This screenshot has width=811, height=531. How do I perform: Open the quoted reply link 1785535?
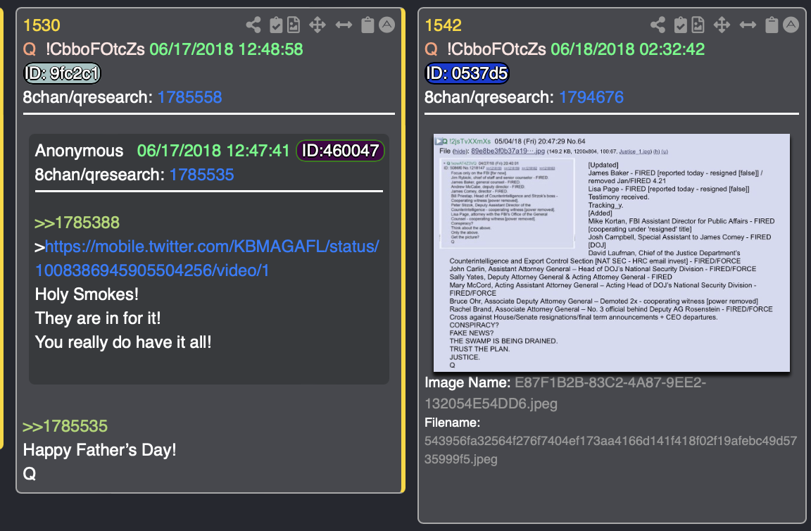point(65,427)
